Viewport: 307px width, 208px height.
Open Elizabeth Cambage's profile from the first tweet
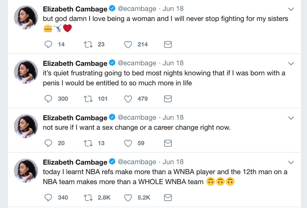[75, 9]
